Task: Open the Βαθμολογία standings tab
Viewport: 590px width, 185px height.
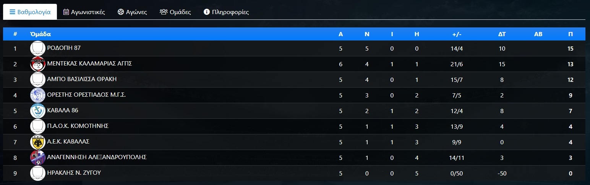Action: pyautogui.click(x=30, y=12)
